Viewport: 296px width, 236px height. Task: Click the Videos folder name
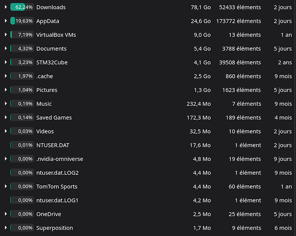coord(45,131)
